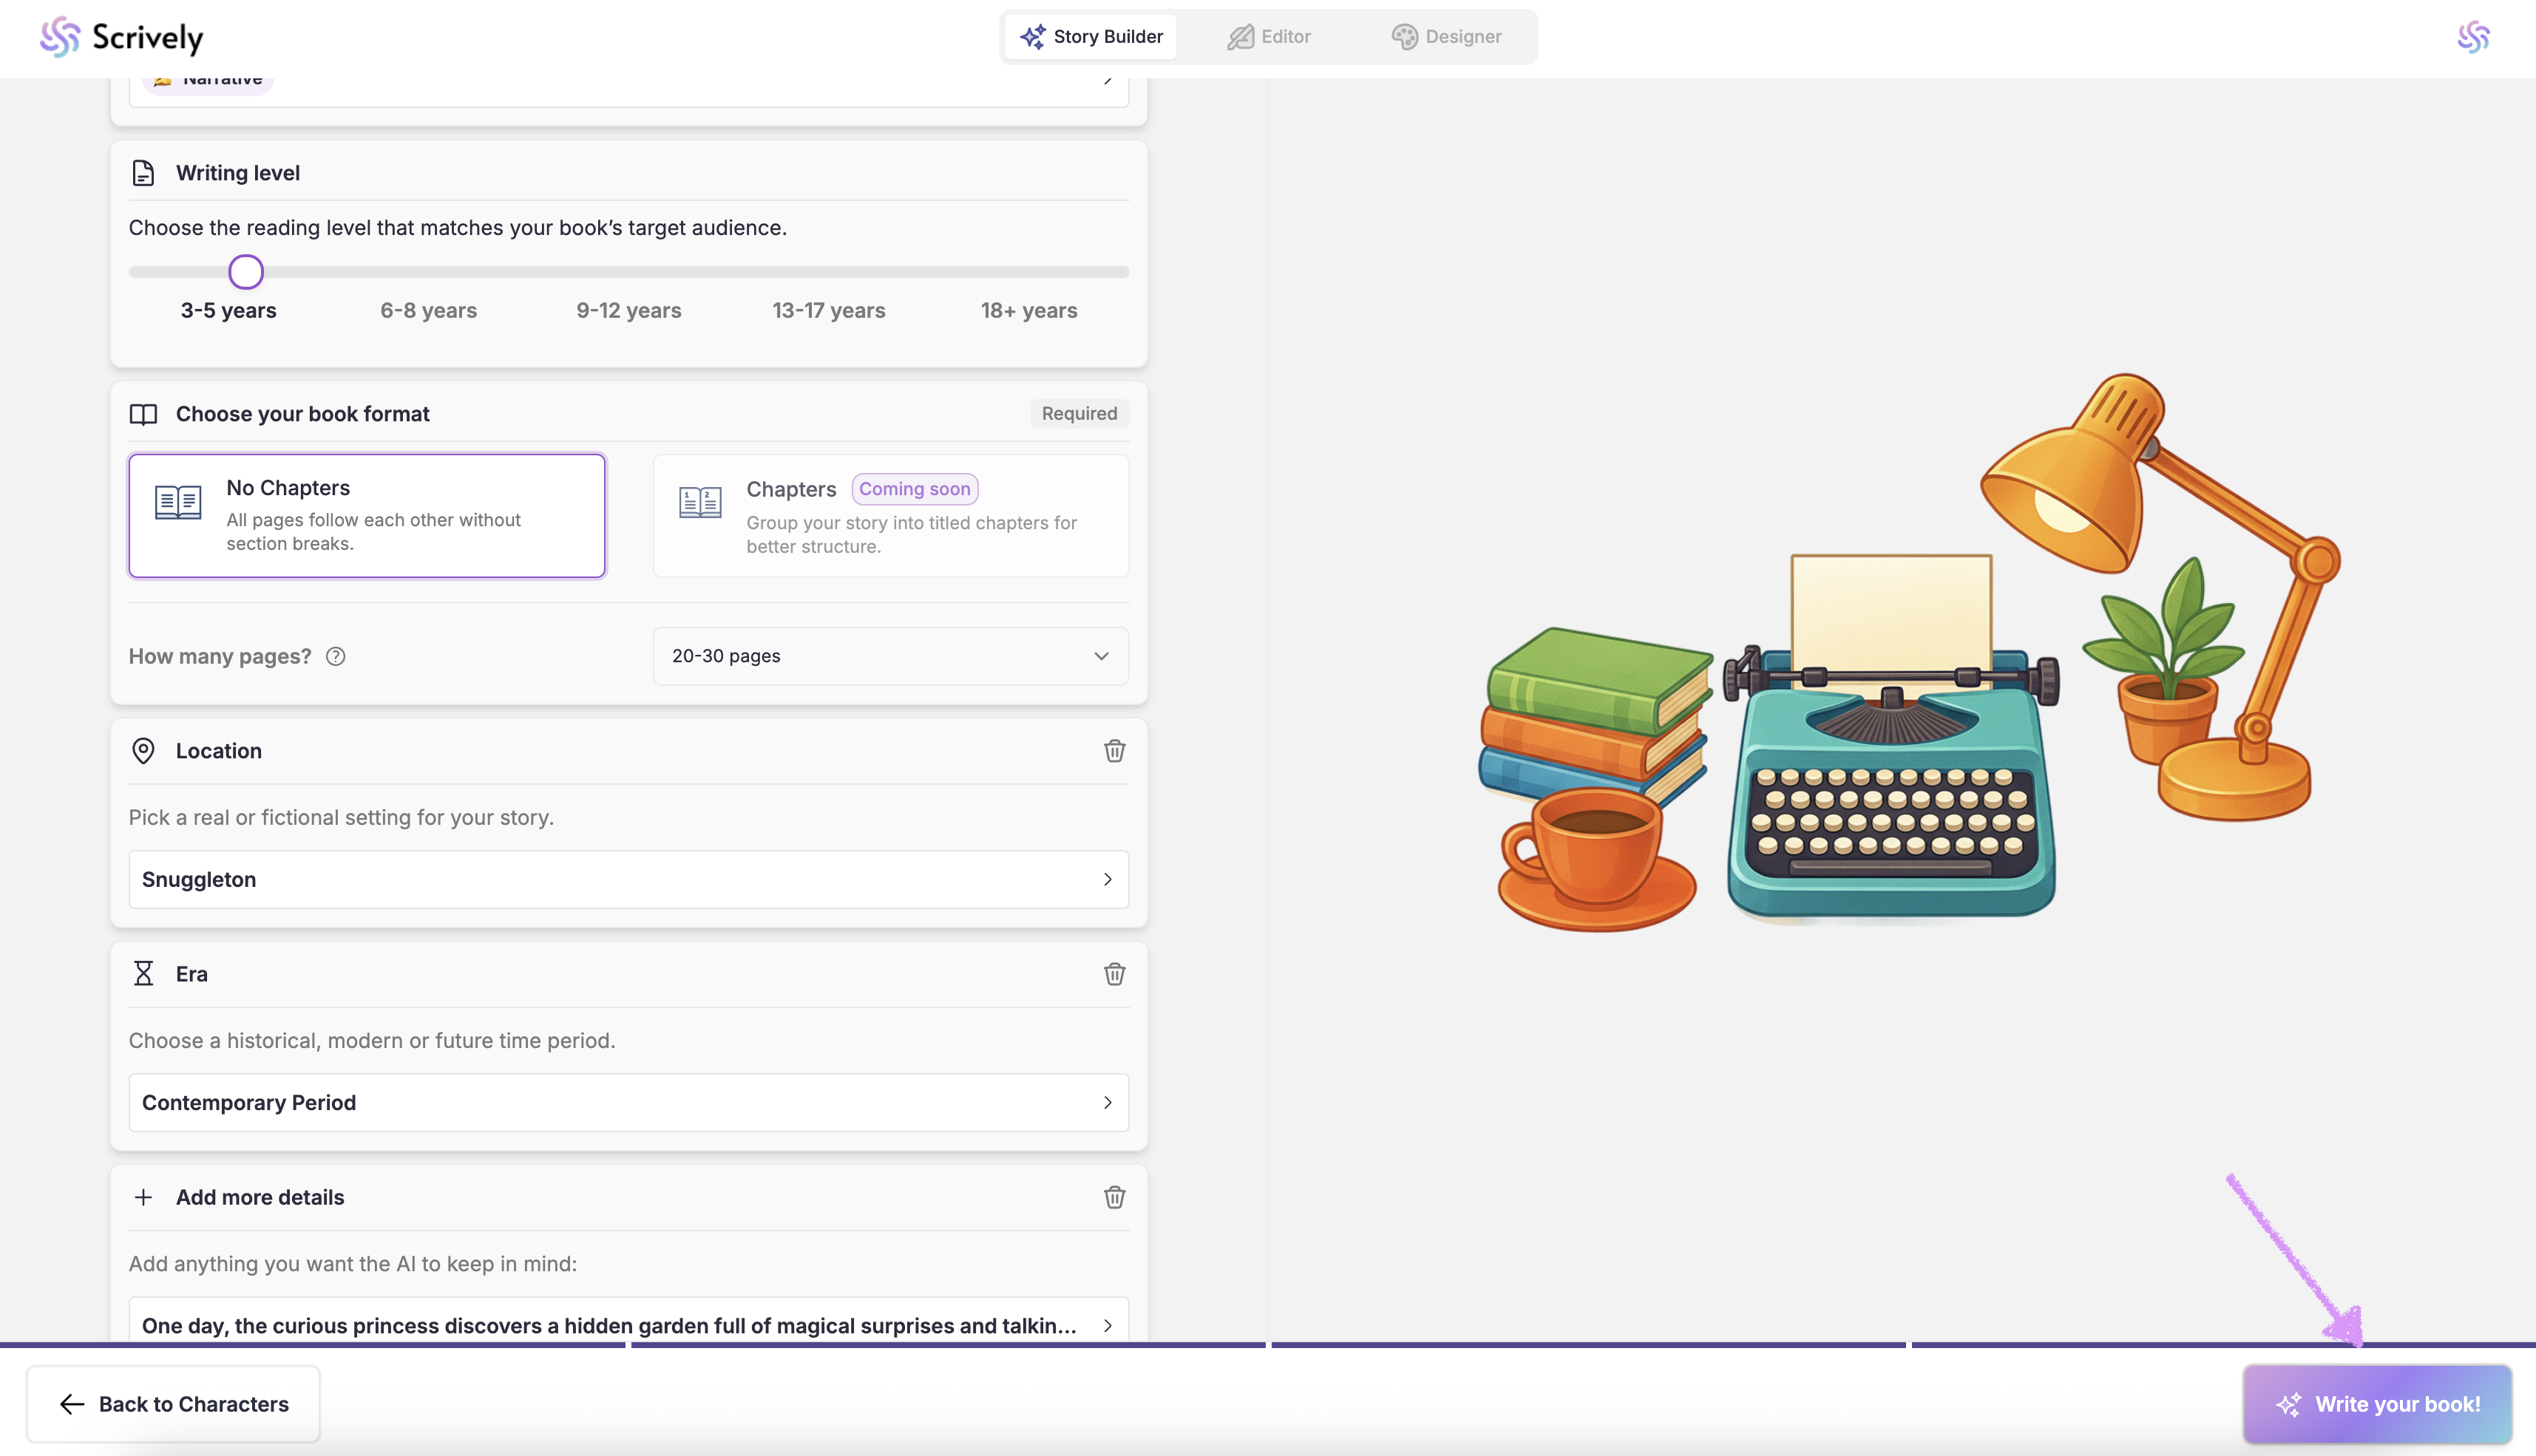The height and width of the screenshot is (1456, 2536).
Task: Open the 20-30 pages dropdown
Action: point(890,656)
